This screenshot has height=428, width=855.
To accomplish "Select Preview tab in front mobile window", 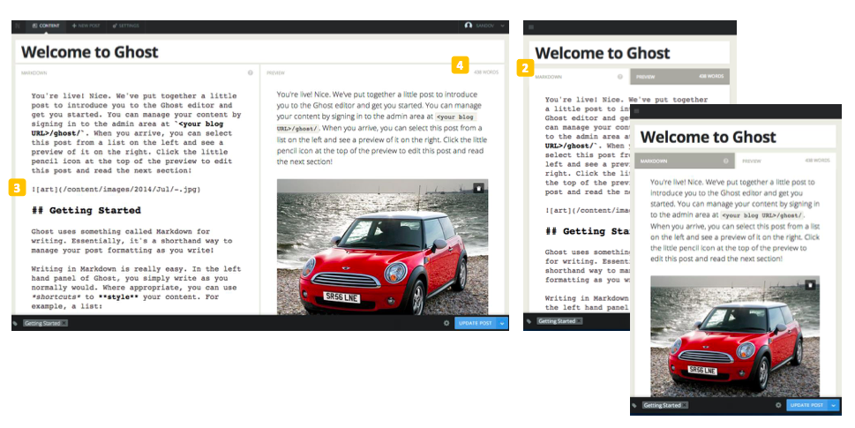I will coord(785,161).
